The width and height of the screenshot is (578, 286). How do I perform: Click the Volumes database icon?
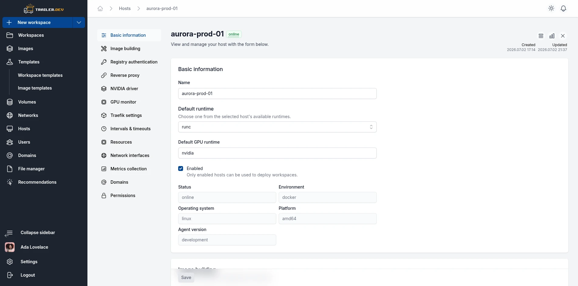(x=10, y=102)
